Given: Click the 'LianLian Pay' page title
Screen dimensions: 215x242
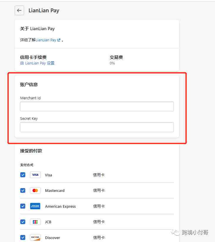Looking at the screenshot, I should click(44, 11).
